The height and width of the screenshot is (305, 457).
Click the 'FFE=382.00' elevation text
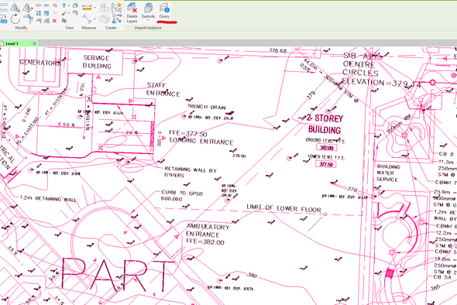[x=205, y=242]
